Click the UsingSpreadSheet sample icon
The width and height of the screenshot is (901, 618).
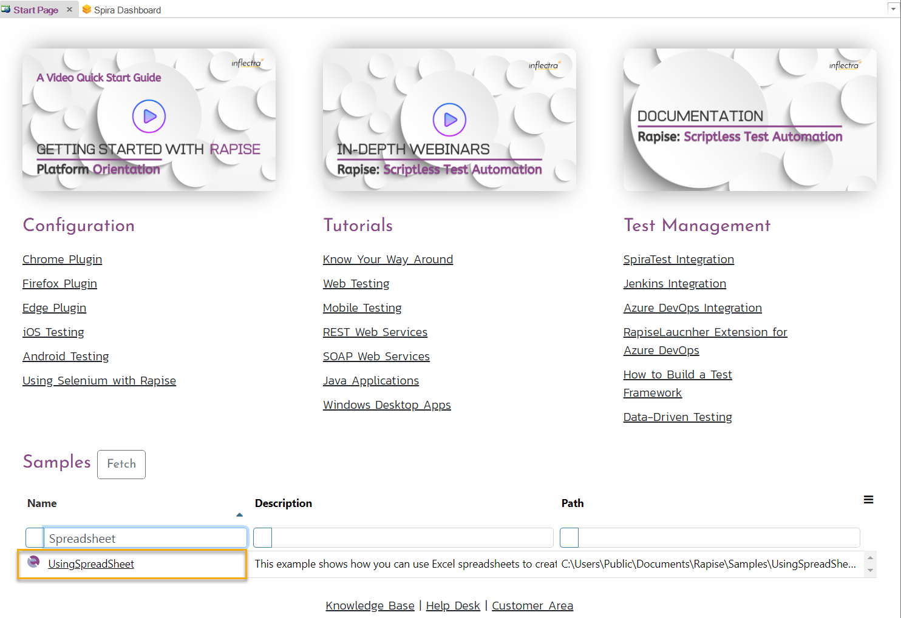[34, 562]
